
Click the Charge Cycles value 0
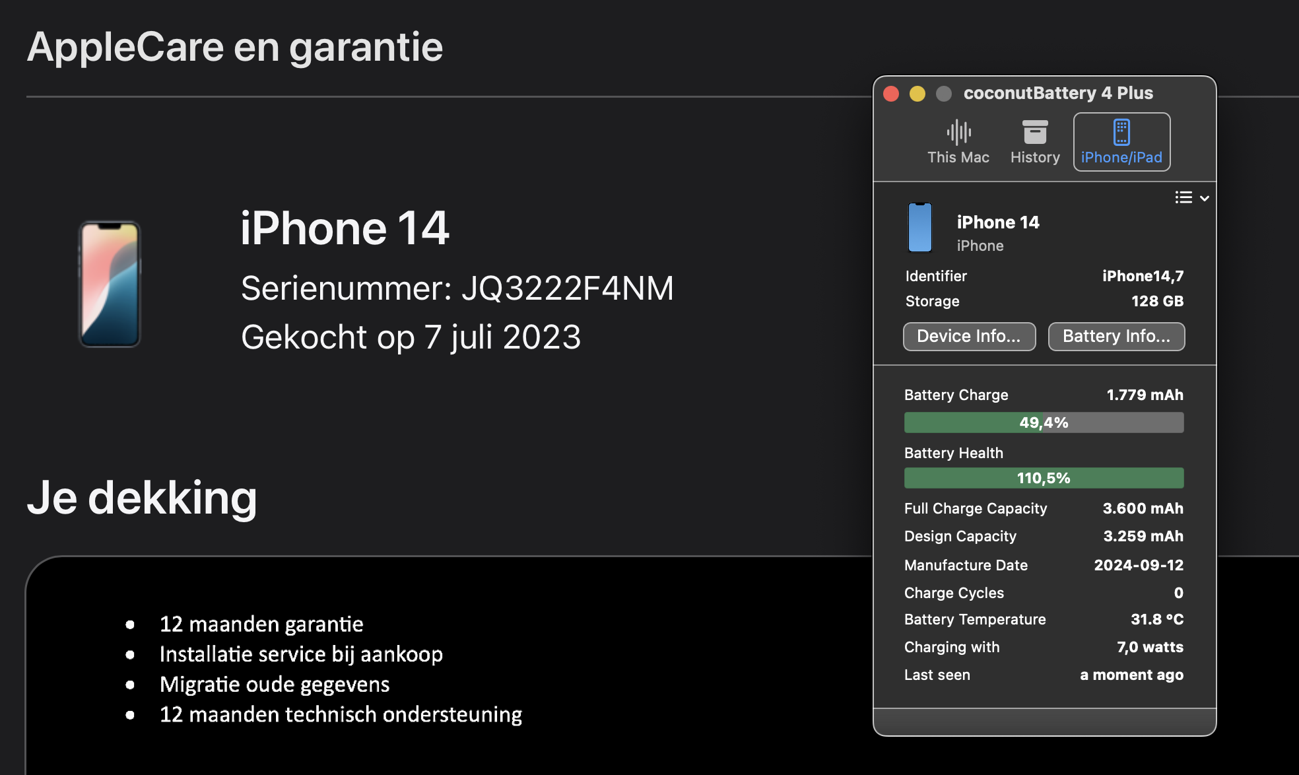[1178, 593]
